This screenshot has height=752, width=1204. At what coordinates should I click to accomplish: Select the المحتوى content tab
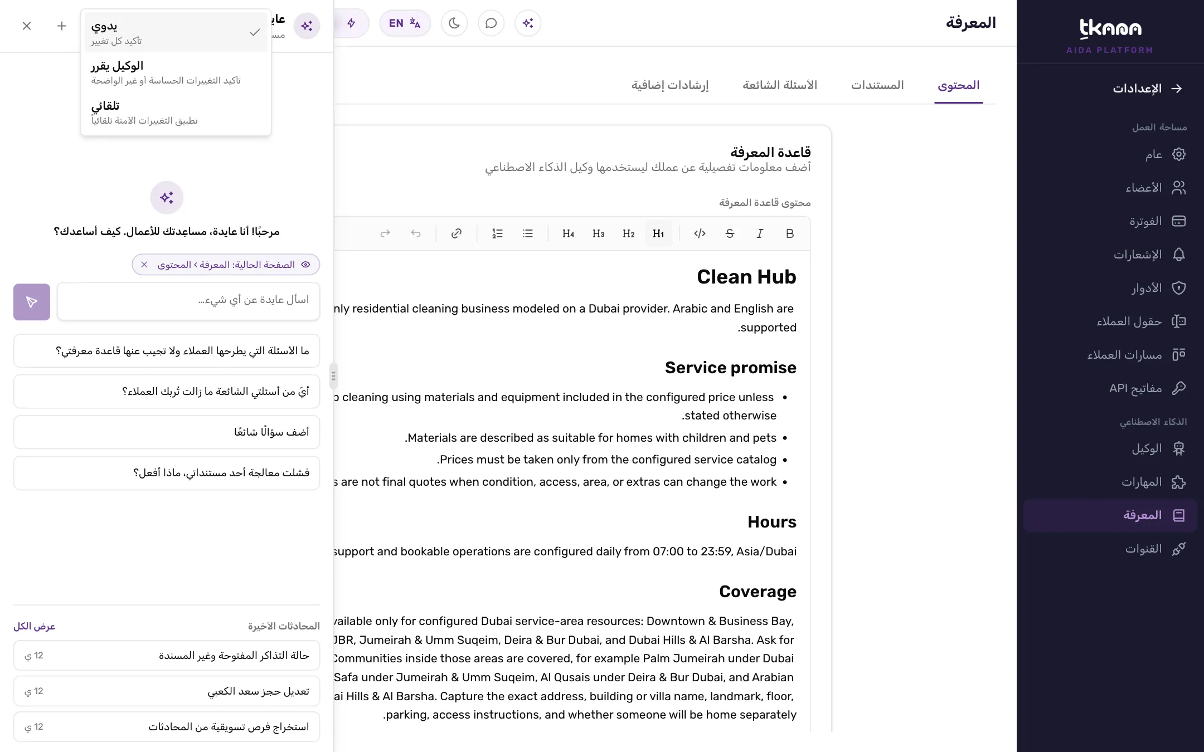point(959,85)
